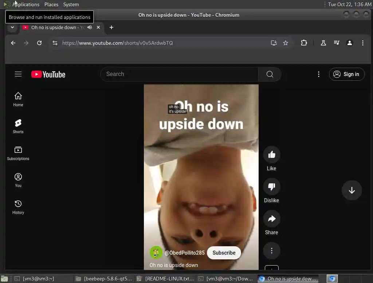
Task: Open ObedPollito285 channel avatar
Action: click(x=156, y=252)
